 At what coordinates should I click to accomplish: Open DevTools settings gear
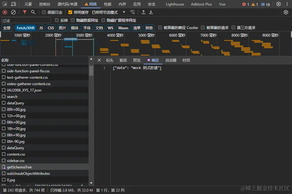[279, 4]
